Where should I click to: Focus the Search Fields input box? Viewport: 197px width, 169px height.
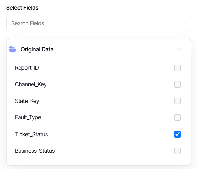98,23
